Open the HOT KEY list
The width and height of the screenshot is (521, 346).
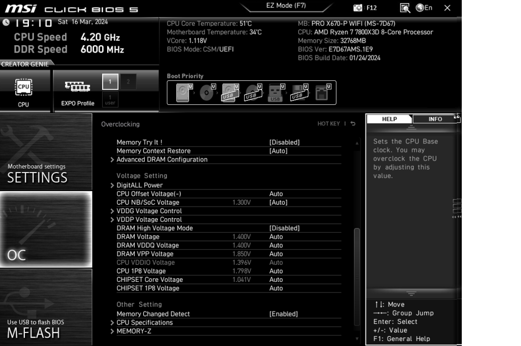pos(328,124)
